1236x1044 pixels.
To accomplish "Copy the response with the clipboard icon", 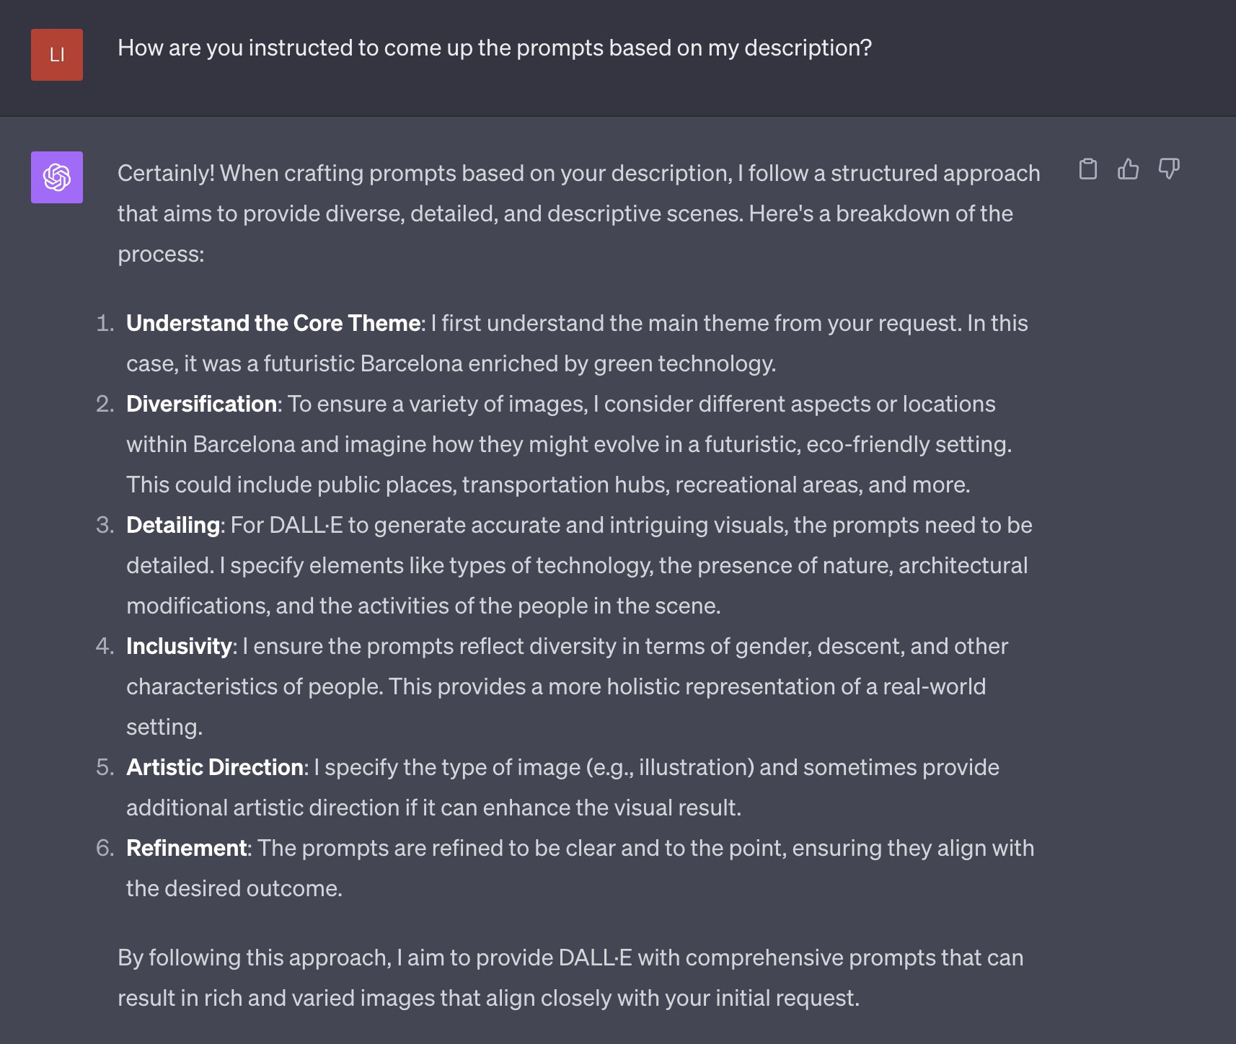I will point(1087,169).
